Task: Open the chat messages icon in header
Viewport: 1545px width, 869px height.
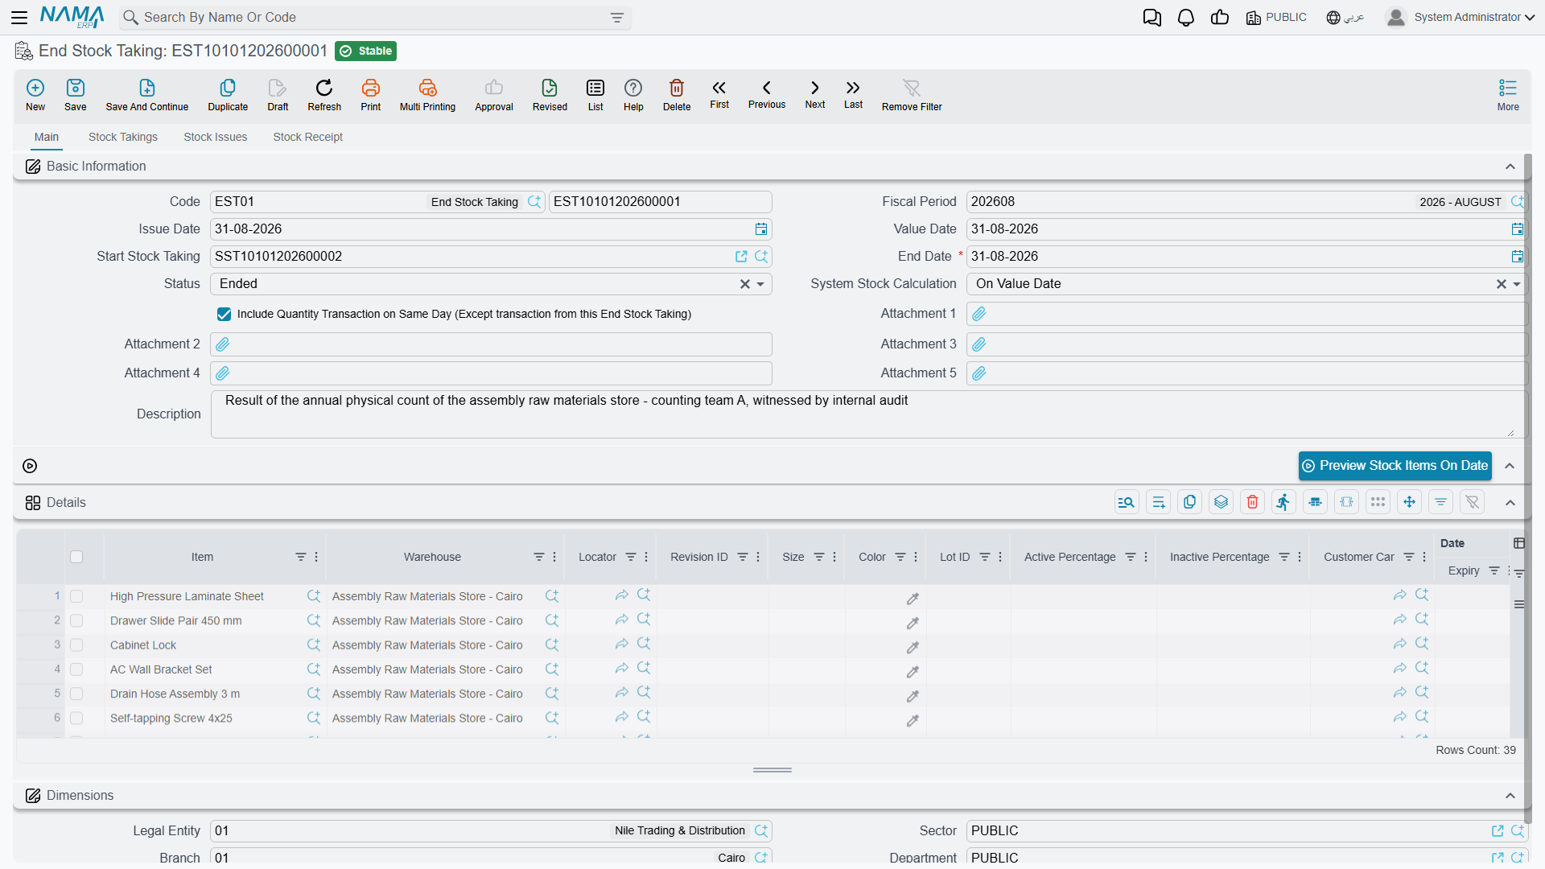Action: 1152,18
